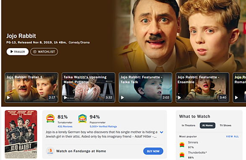Click the Comedy/Drama genre text

(x=79, y=42)
